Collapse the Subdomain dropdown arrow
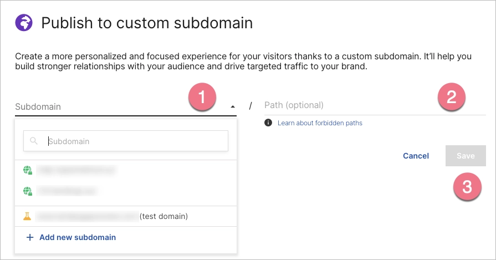The image size is (496, 260). [x=233, y=106]
